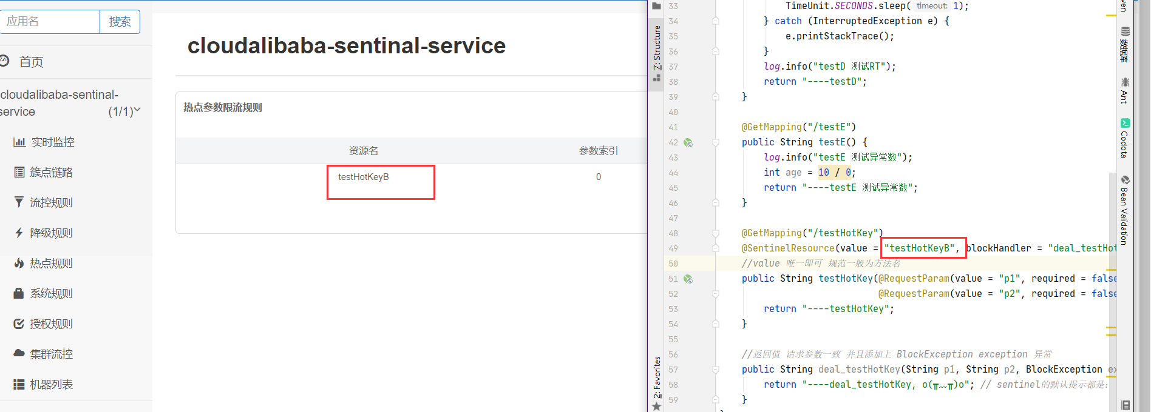1151x412 pixels.
Task: Click the database icon on the right strip
Action: [x=1125, y=32]
